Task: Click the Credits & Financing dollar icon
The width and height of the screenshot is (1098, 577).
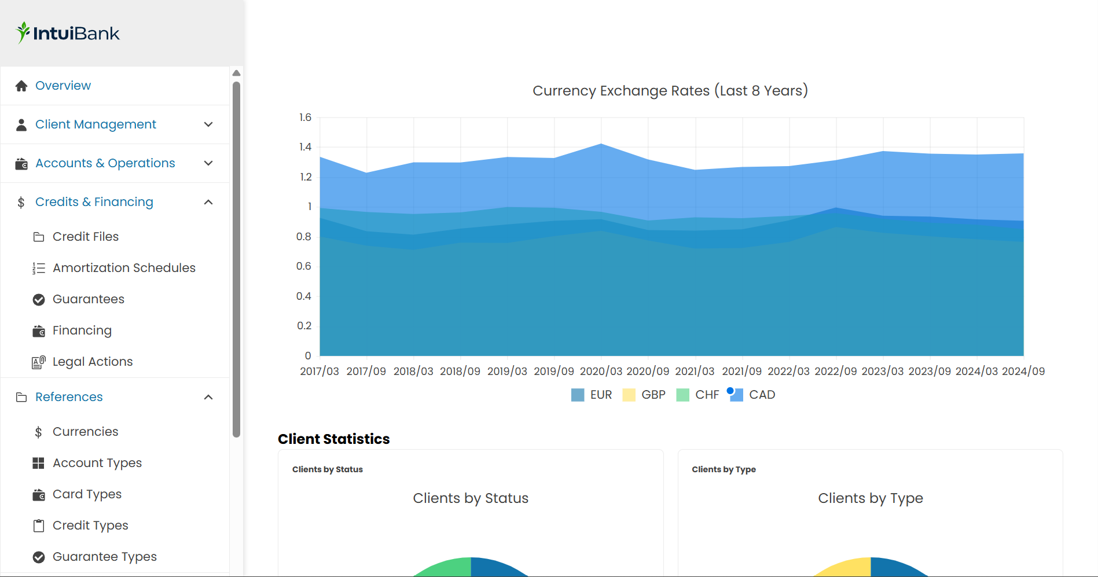Action: coord(21,202)
